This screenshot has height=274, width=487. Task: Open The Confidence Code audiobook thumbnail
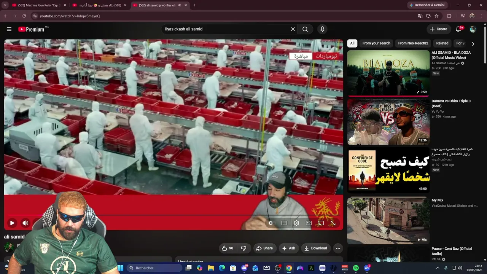click(x=388, y=170)
